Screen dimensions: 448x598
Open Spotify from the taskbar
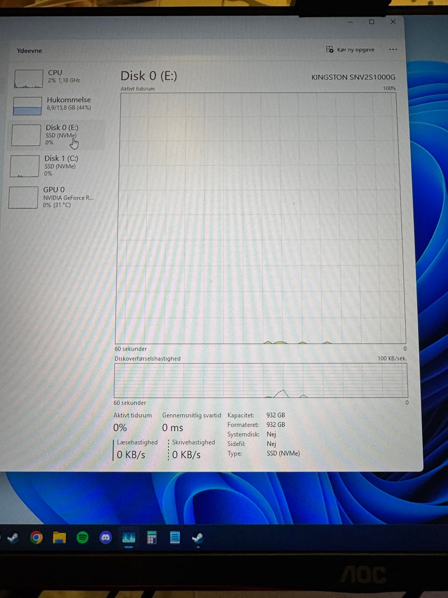[83, 538]
